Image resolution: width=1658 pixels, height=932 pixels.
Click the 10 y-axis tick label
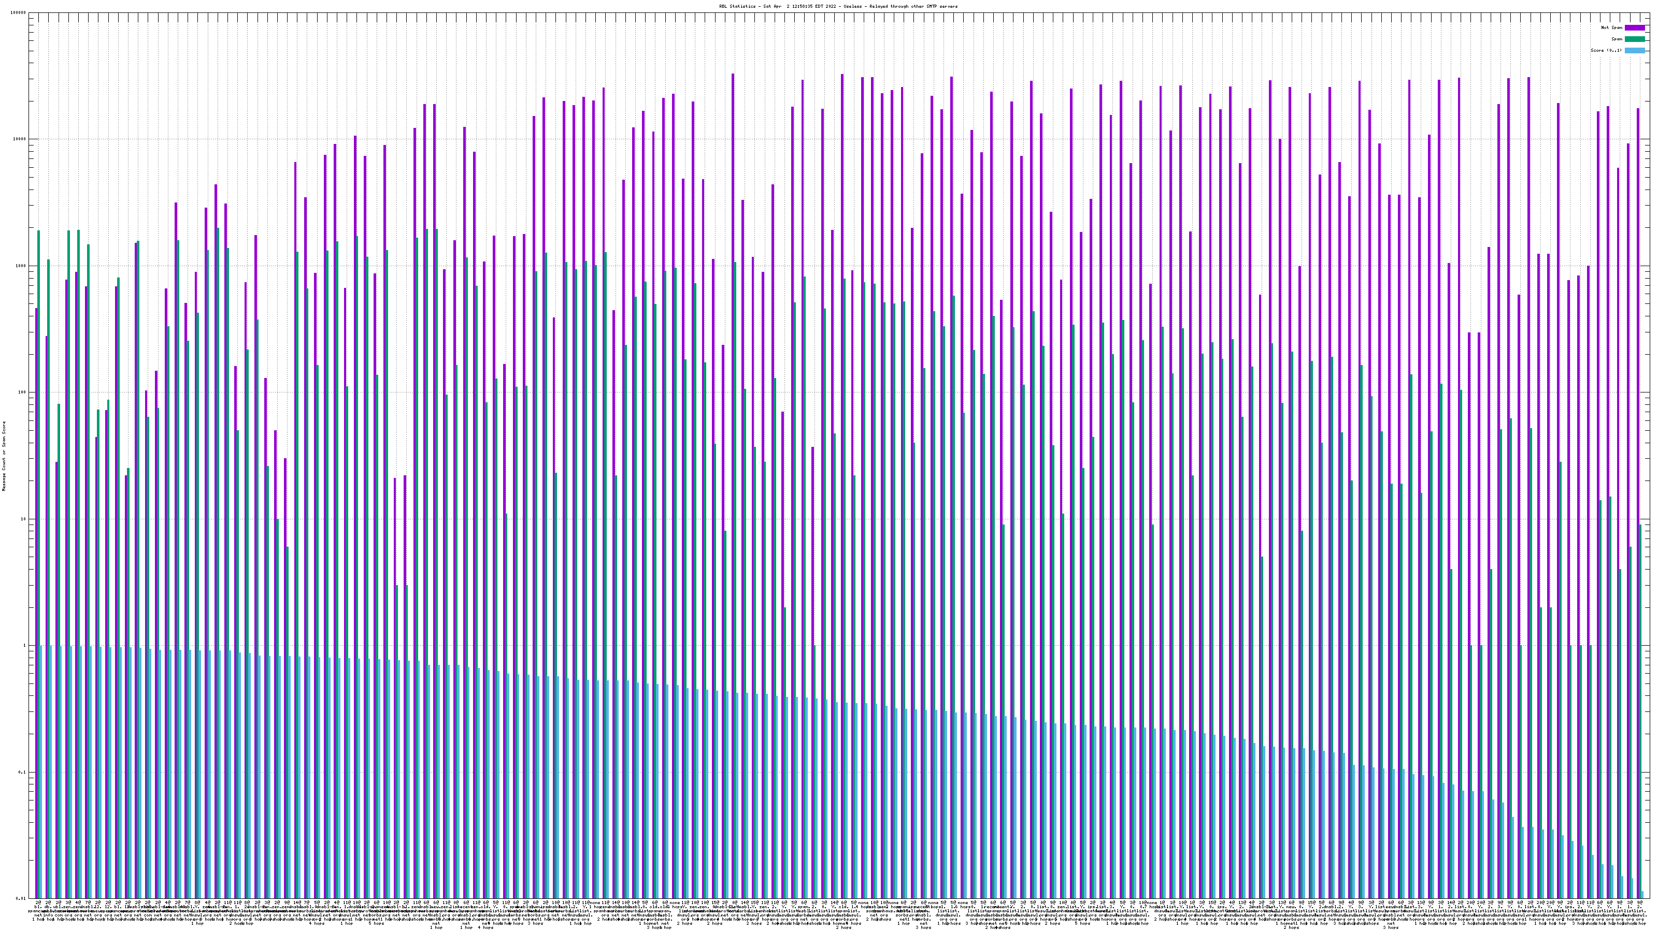click(24, 519)
